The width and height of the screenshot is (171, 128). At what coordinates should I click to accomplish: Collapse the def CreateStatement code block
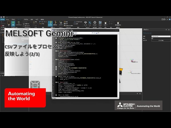point(56,59)
